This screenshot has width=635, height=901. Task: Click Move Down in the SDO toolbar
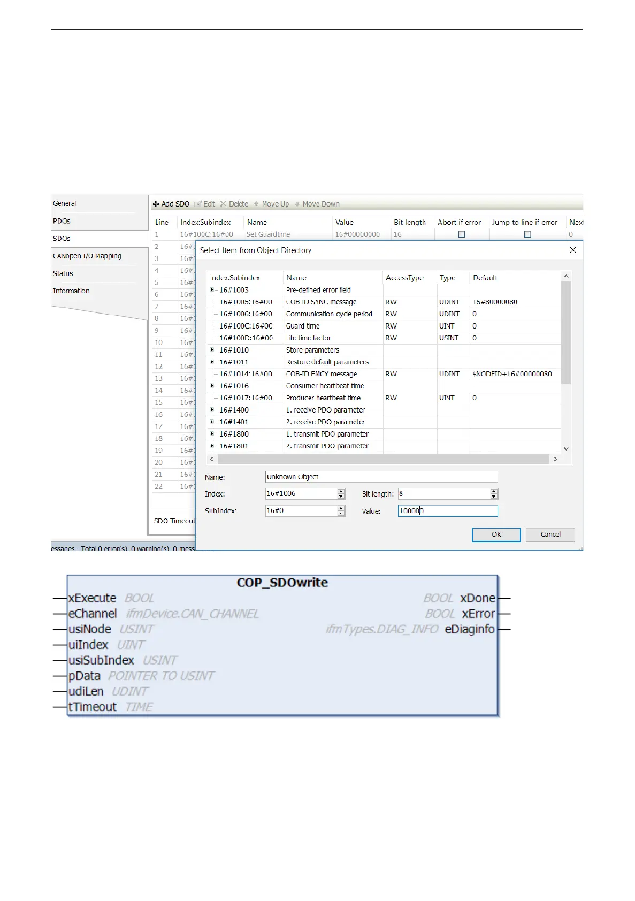tap(317, 204)
